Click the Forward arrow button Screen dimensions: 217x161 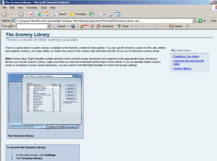(21, 14)
